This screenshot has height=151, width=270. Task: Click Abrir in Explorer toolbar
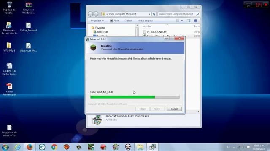tap(114, 21)
